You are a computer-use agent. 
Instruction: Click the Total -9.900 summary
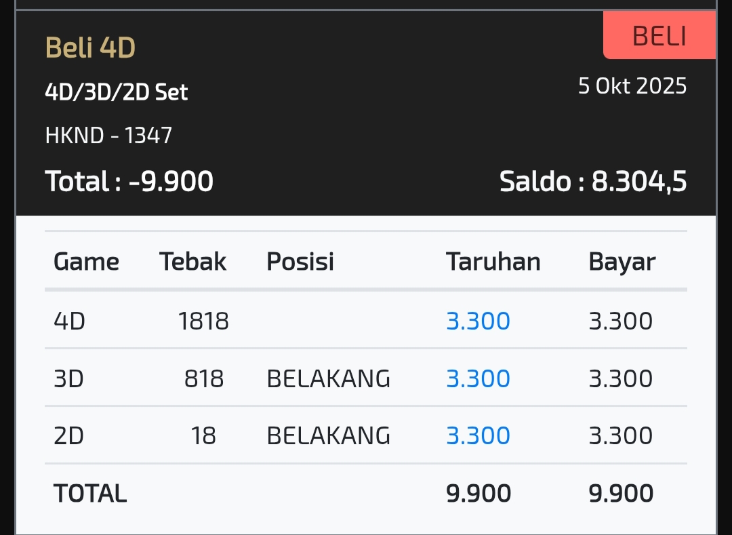[x=129, y=182]
